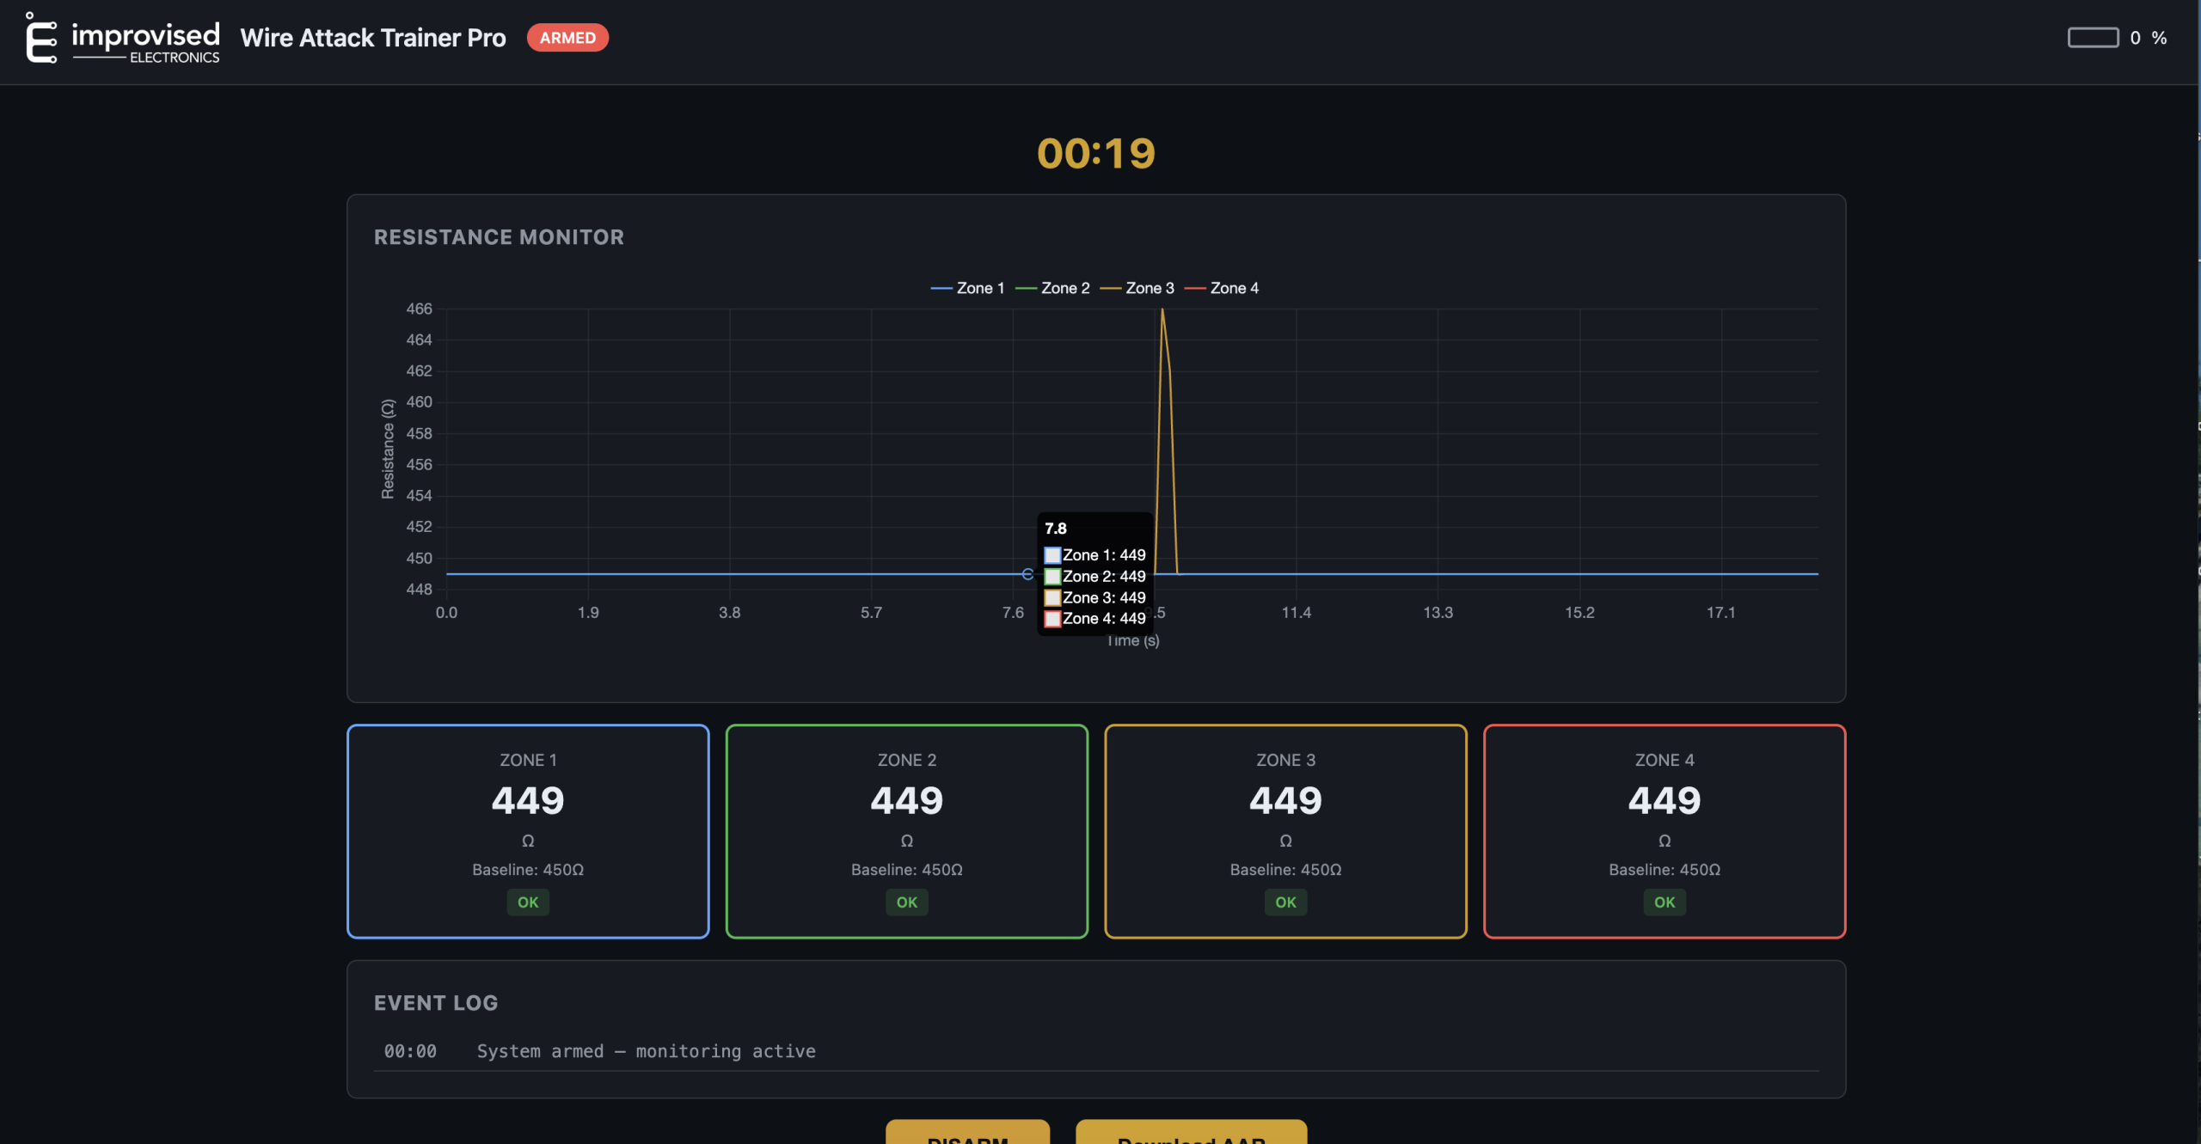2201x1144 pixels.
Task: Select the Zone 4 monitoring card
Action: click(1663, 830)
